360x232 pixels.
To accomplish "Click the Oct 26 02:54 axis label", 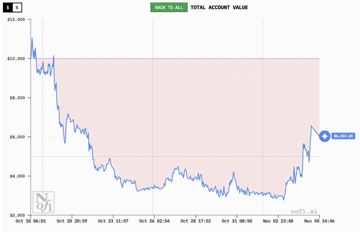I will click(154, 221).
